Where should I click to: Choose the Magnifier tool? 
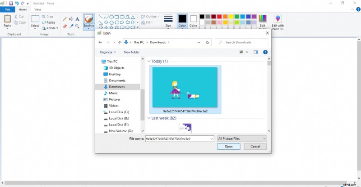pyautogui.click(x=77, y=27)
